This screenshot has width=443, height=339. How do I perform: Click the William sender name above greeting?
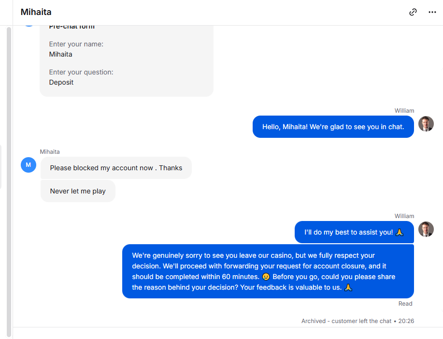point(404,111)
